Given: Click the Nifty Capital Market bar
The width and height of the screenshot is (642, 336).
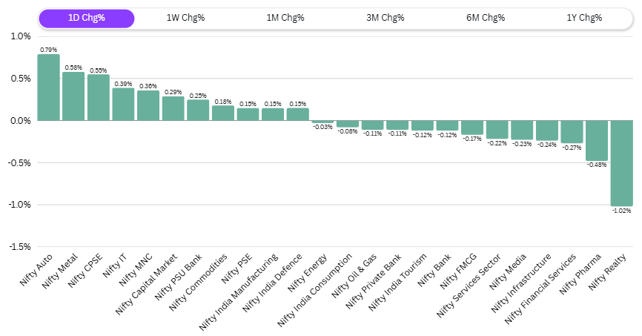Looking at the screenshot, I should click(x=173, y=108).
